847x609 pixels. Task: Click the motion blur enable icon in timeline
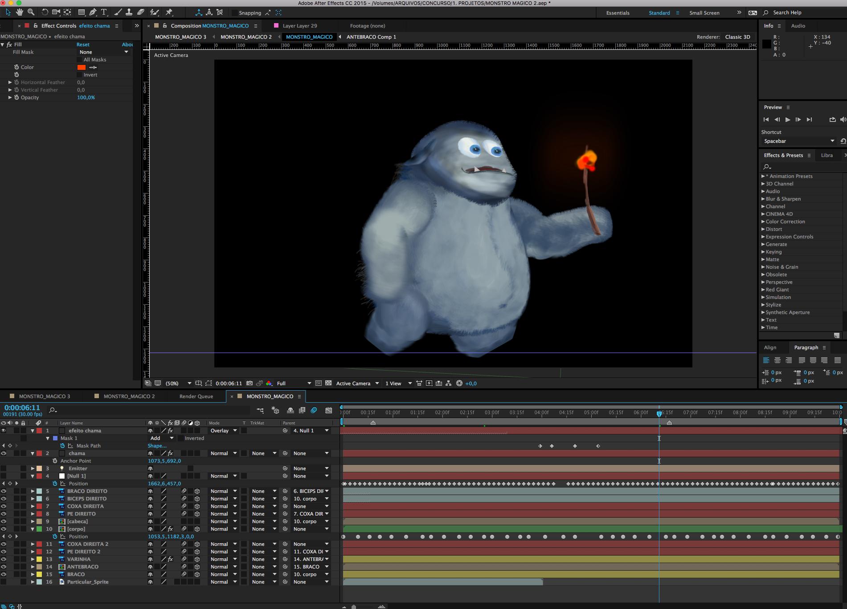(314, 410)
